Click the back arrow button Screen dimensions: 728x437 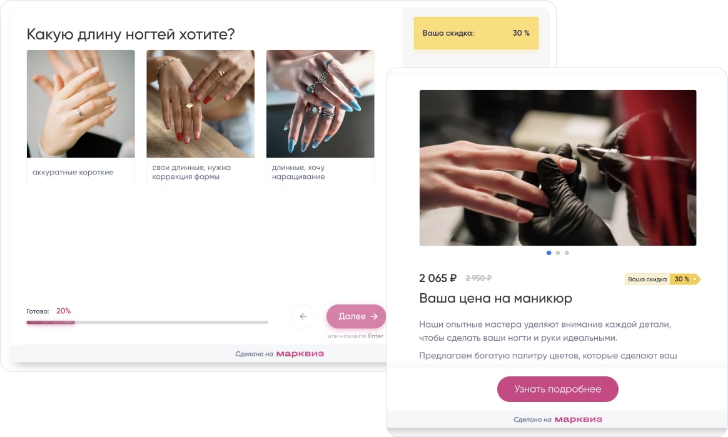(x=303, y=316)
